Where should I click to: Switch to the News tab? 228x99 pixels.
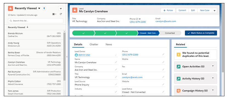pyautogui.click(x=109, y=44)
